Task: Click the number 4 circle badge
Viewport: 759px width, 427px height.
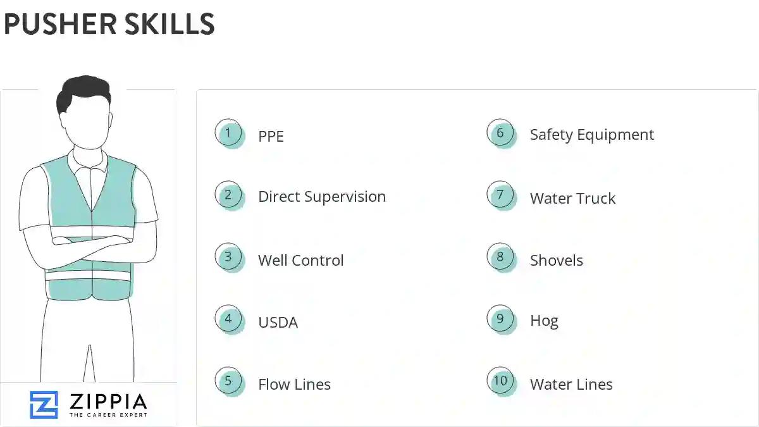Action: point(228,319)
